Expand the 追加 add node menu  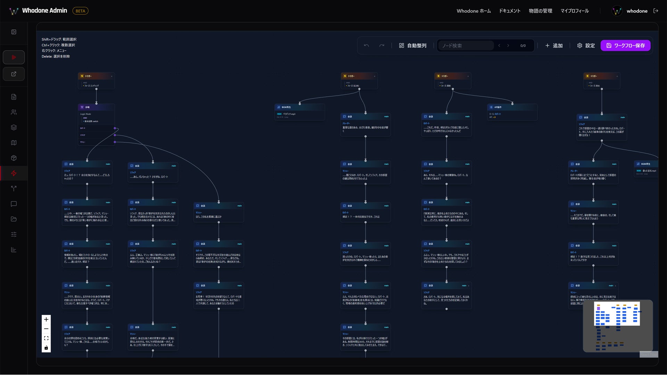point(554,45)
